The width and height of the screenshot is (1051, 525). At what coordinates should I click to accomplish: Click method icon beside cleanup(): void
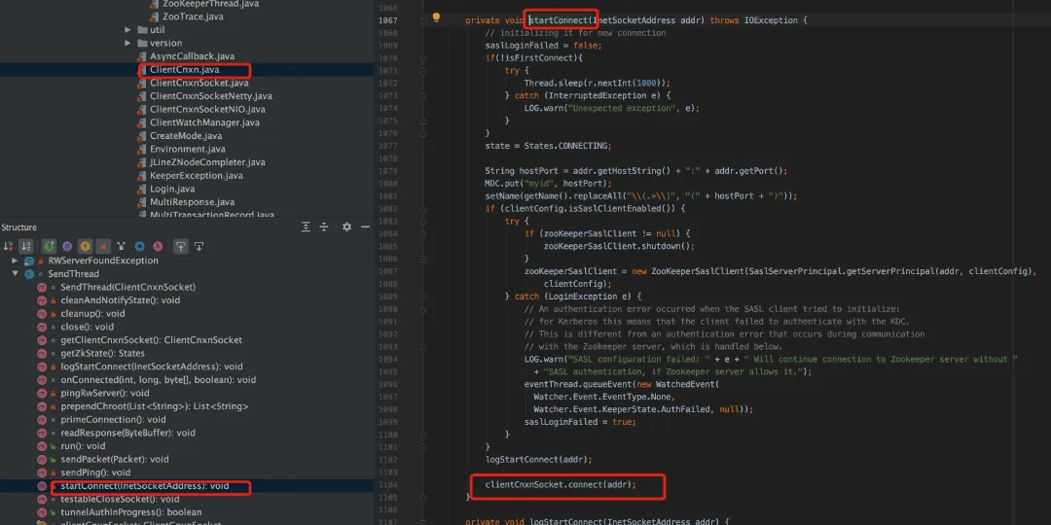click(42, 313)
